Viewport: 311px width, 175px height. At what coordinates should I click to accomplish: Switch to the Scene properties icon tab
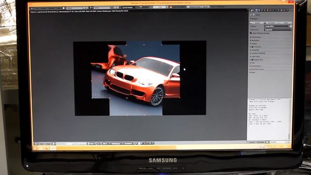coord(262,10)
